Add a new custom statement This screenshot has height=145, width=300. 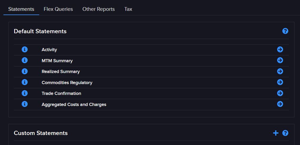coord(276,133)
